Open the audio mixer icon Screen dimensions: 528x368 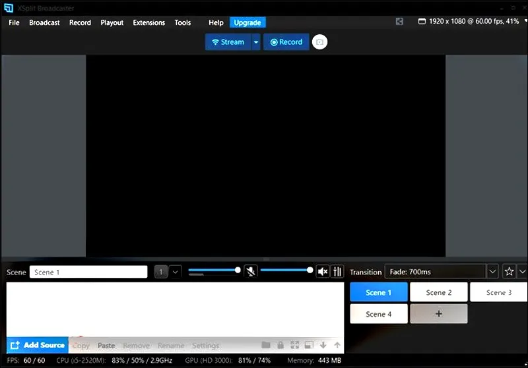[337, 271]
